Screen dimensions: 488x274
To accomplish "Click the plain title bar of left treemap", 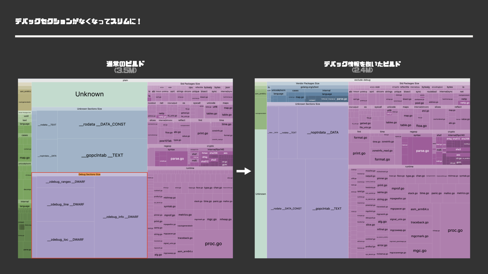I will pyautogui.click(x=125, y=80).
